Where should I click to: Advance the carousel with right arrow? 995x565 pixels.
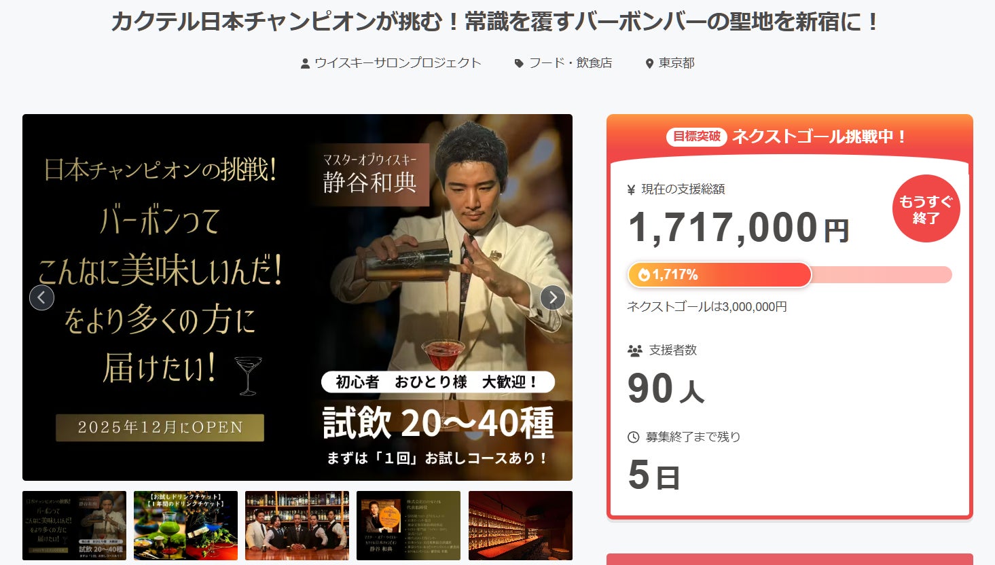[x=553, y=297]
